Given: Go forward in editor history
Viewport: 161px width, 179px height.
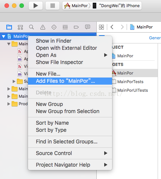Looking at the screenshot, I should [x=122, y=27].
